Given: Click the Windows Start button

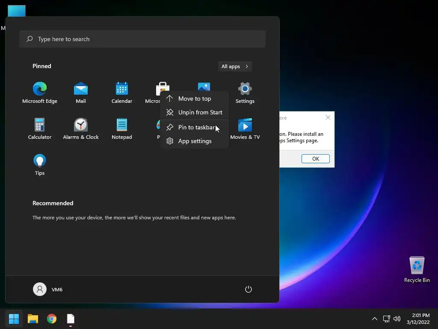Looking at the screenshot, I should coord(14,319).
